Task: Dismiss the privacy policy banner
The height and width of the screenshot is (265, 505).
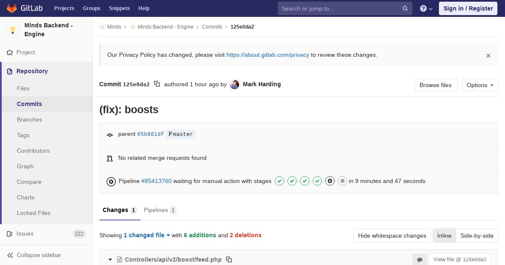Action: click(488, 56)
